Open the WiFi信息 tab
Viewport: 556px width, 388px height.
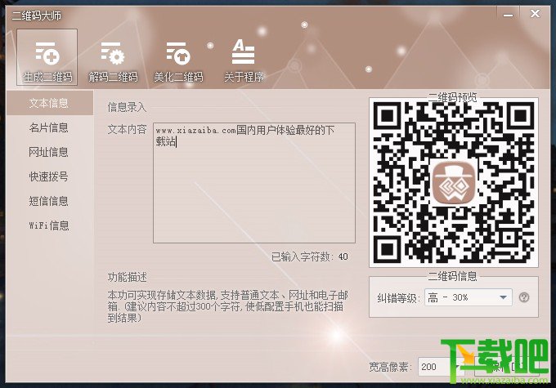tap(50, 225)
